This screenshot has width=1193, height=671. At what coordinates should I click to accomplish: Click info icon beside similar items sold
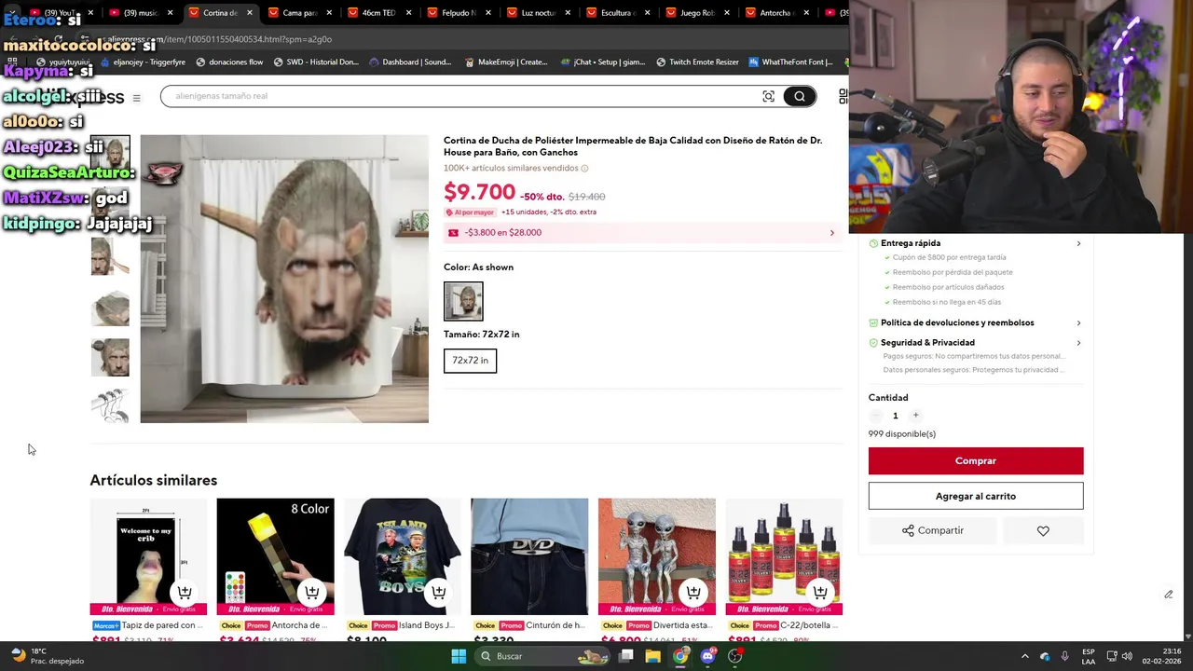584,169
